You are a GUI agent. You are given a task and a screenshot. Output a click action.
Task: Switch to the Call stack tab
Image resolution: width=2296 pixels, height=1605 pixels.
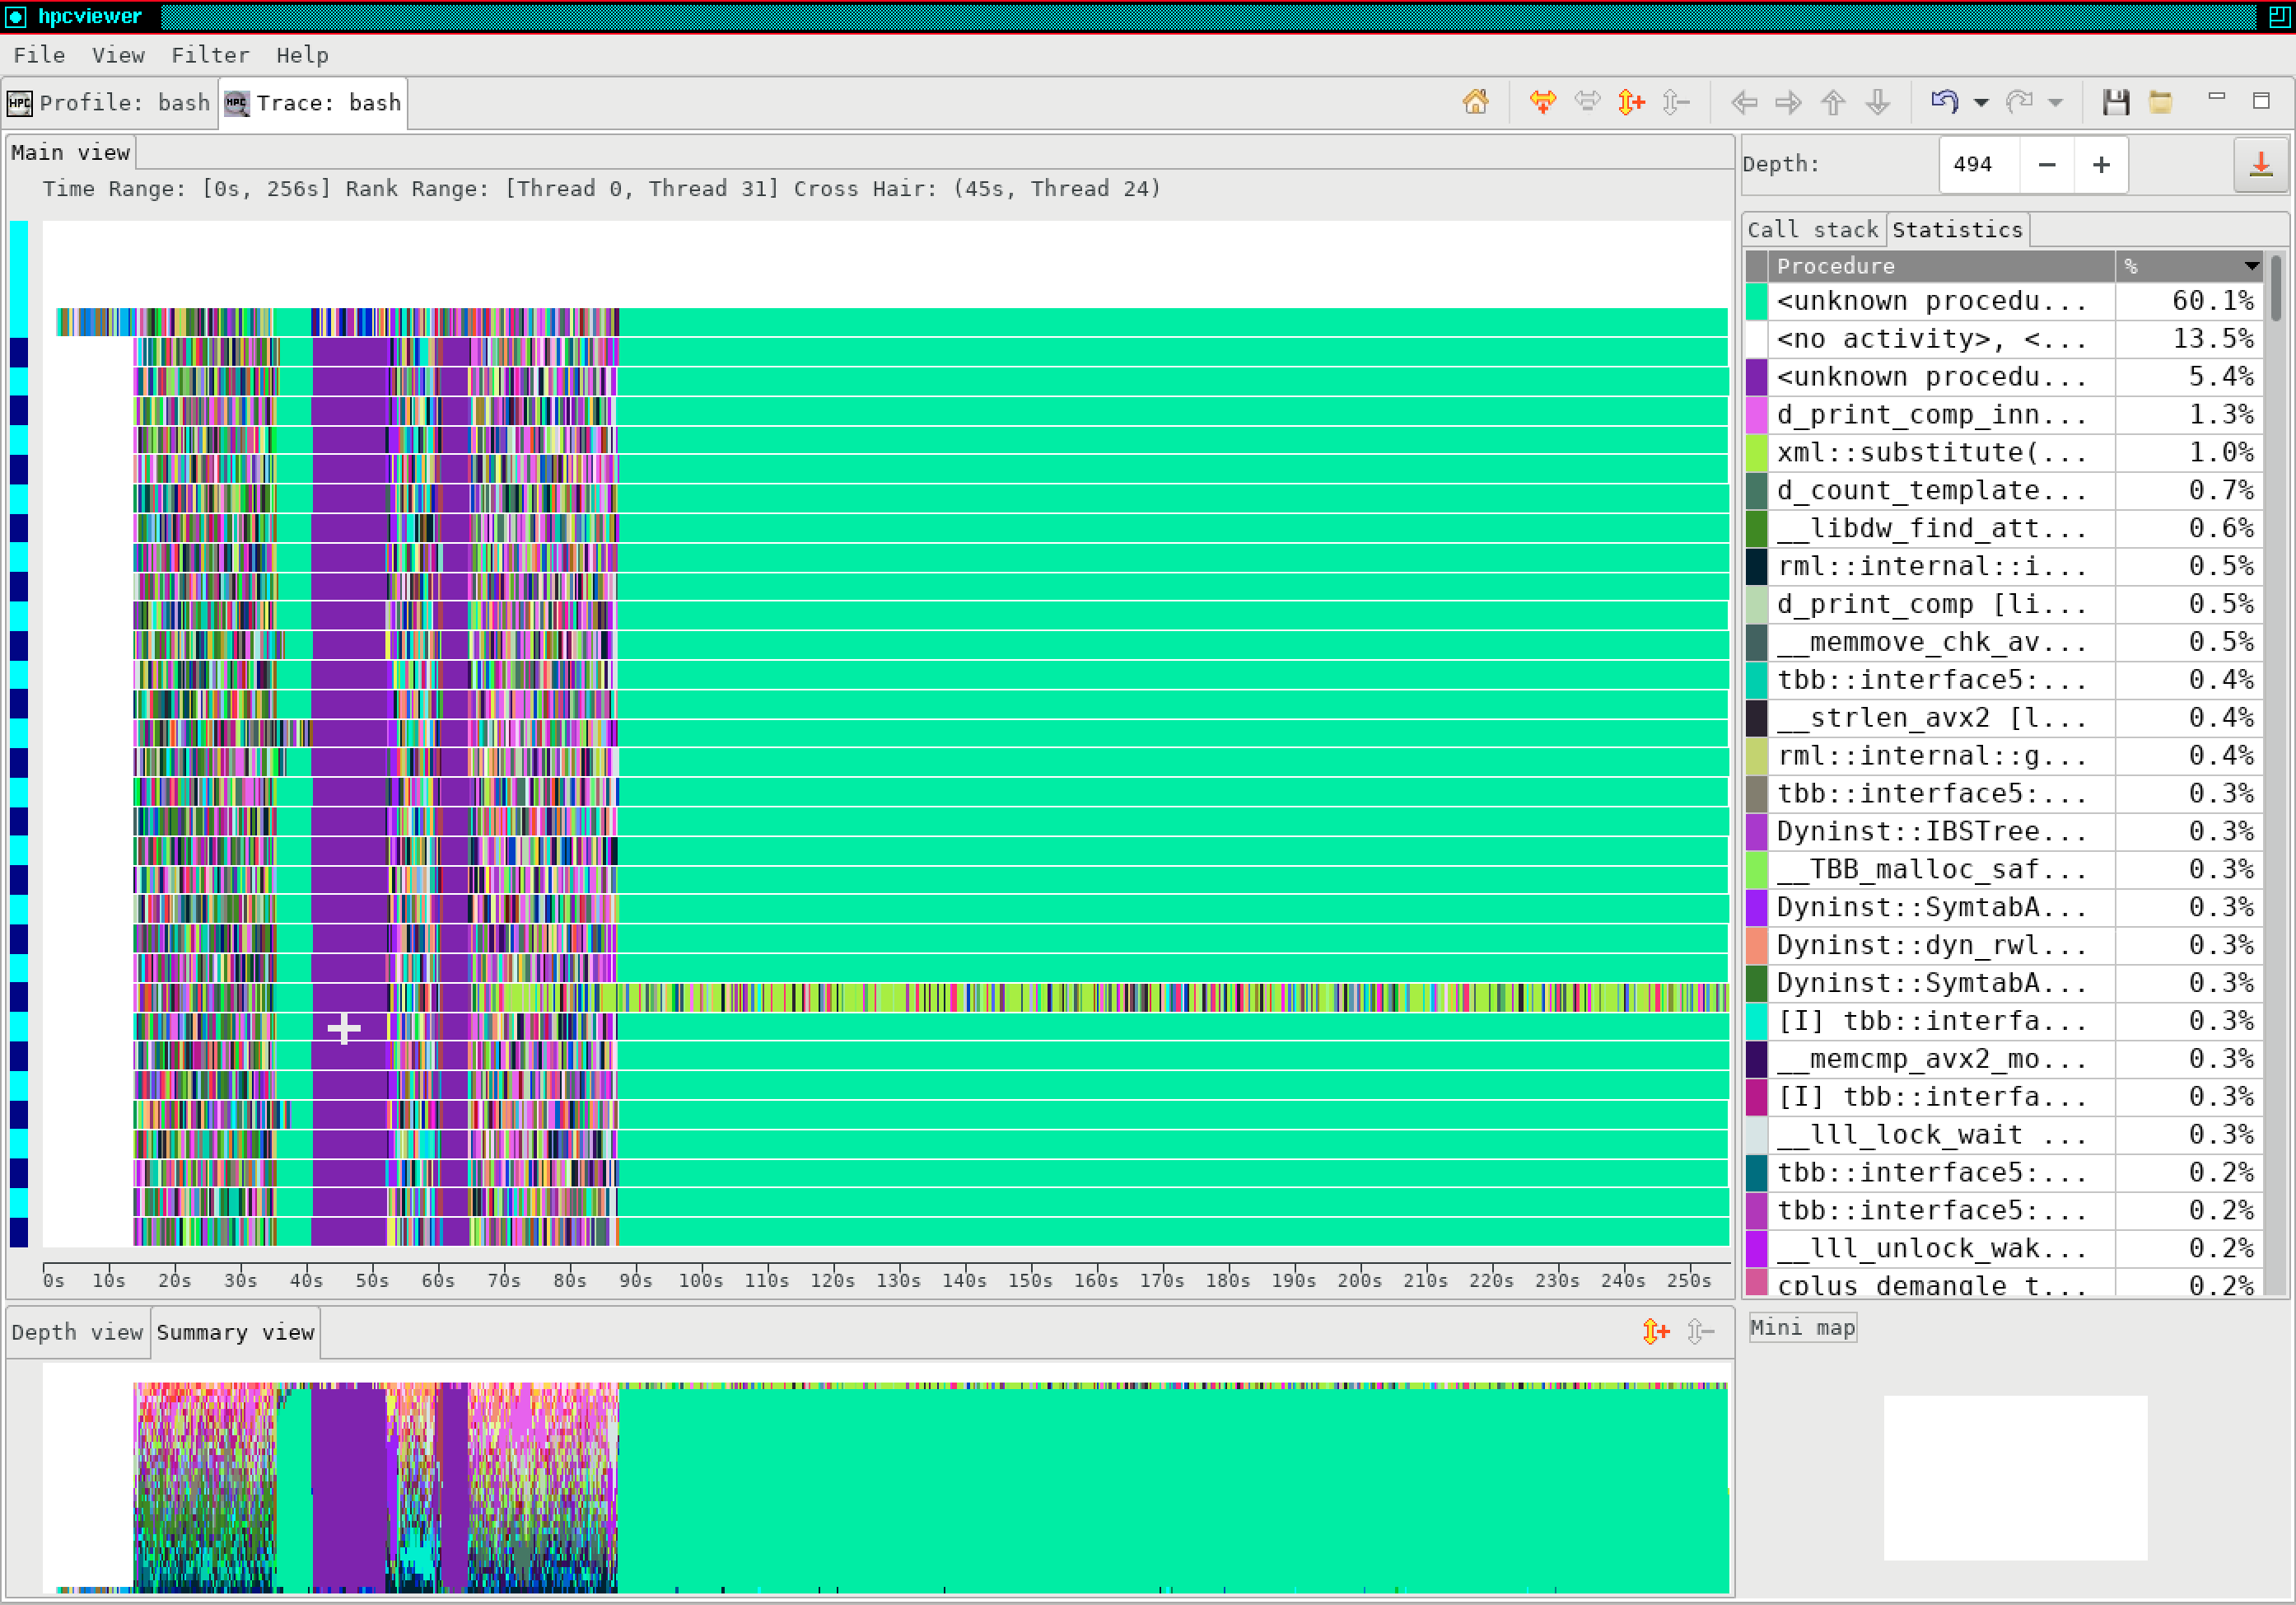[x=1812, y=230]
